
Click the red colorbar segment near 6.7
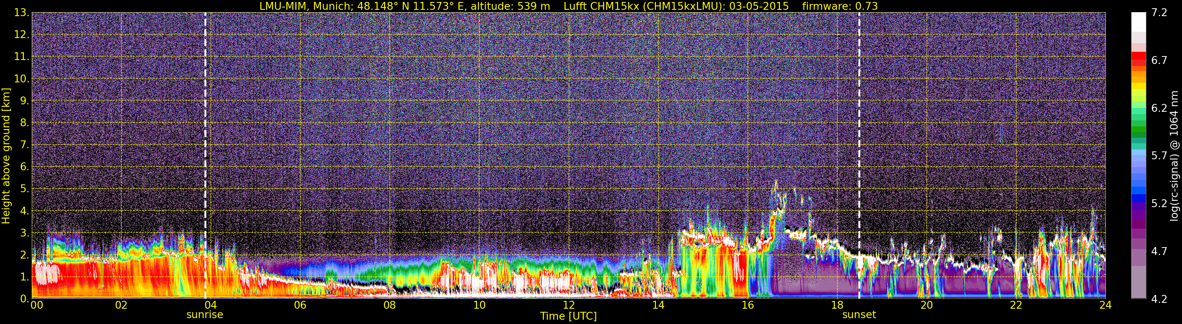pyautogui.click(x=1138, y=56)
